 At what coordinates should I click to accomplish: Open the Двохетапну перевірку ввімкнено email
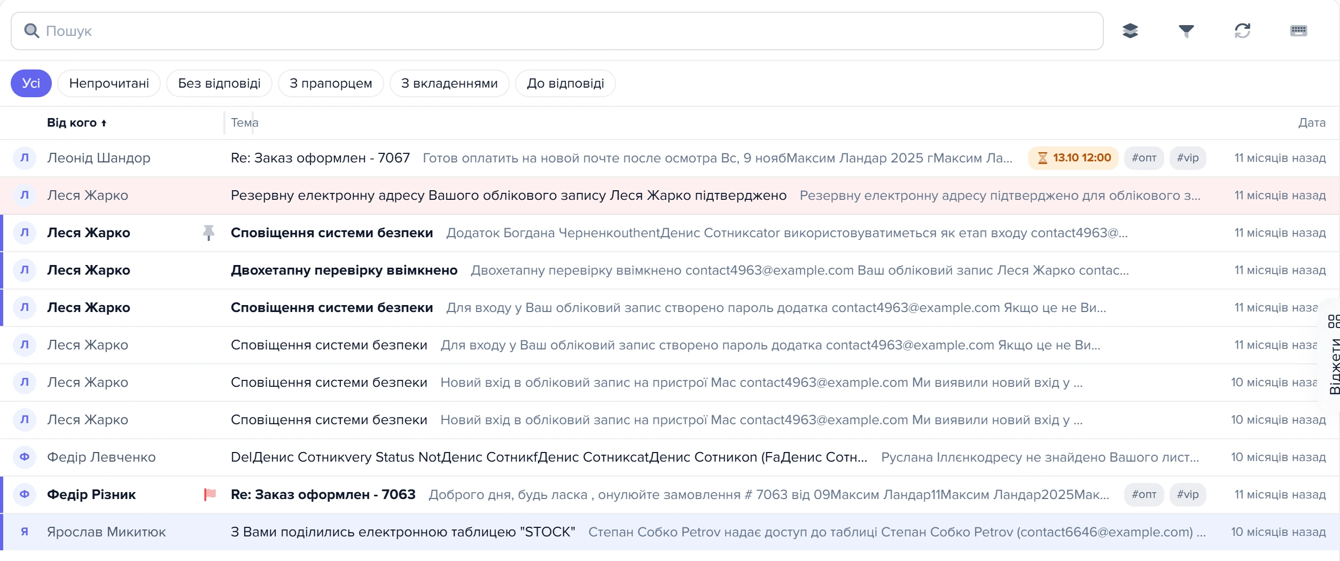point(670,270)
